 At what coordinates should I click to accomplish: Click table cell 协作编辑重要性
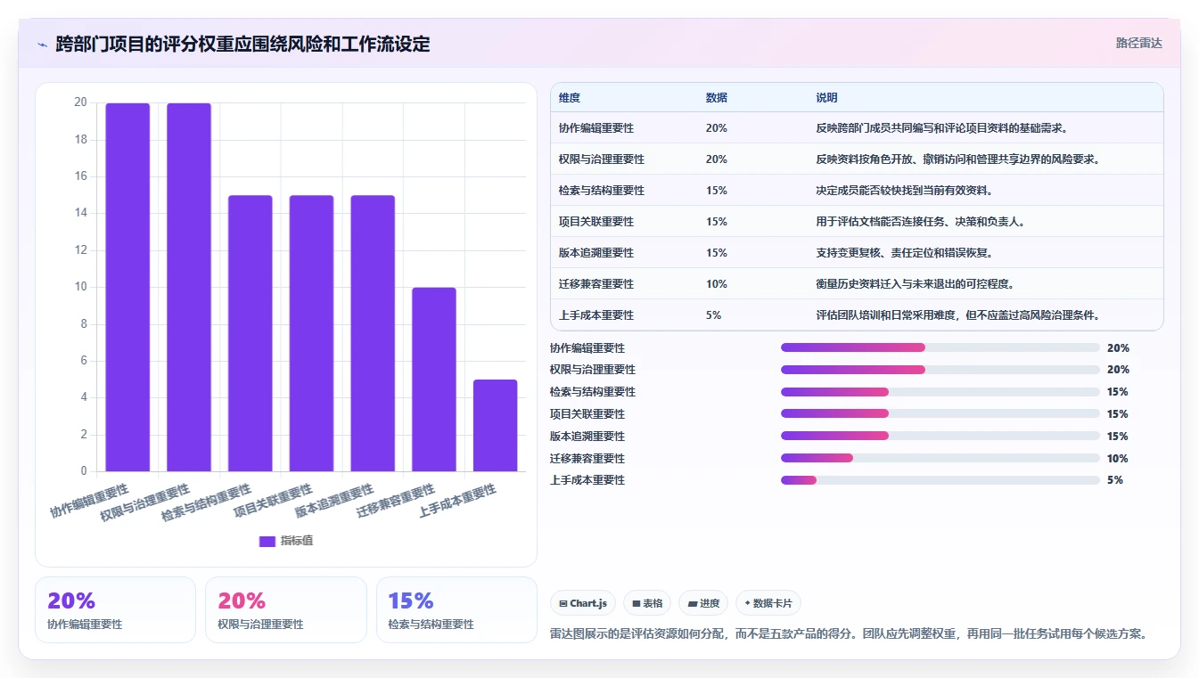tap(596, 128)
